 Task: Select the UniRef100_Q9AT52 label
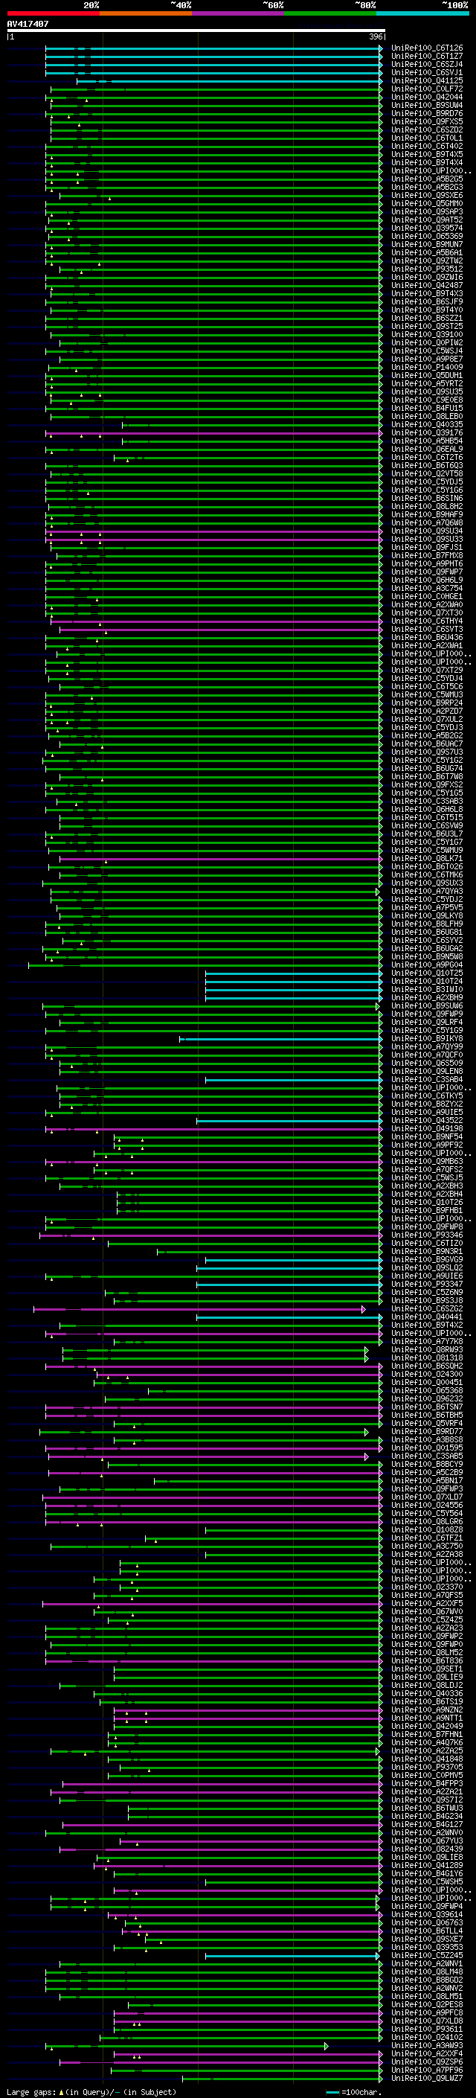point(426,220)
